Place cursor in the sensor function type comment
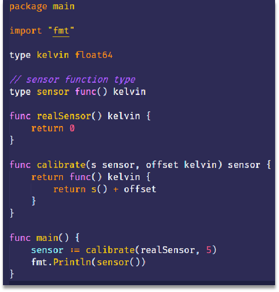The width and height of the screenshot is (279, 292). (73, 80)
